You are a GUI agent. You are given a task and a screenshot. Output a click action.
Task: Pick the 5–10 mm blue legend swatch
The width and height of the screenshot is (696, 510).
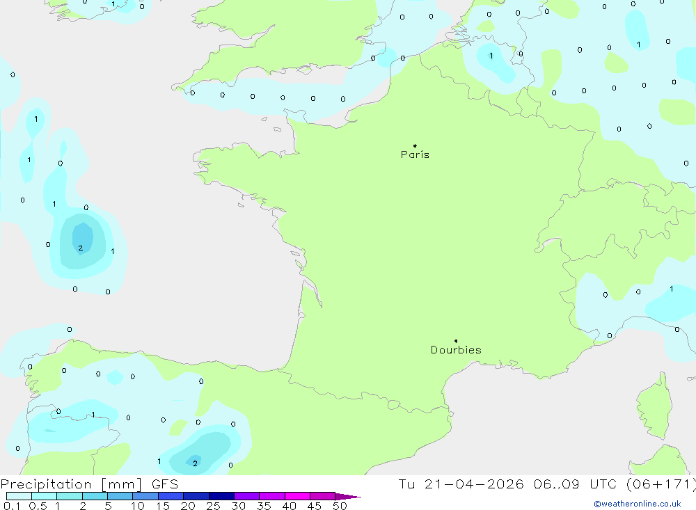[120, 496]
